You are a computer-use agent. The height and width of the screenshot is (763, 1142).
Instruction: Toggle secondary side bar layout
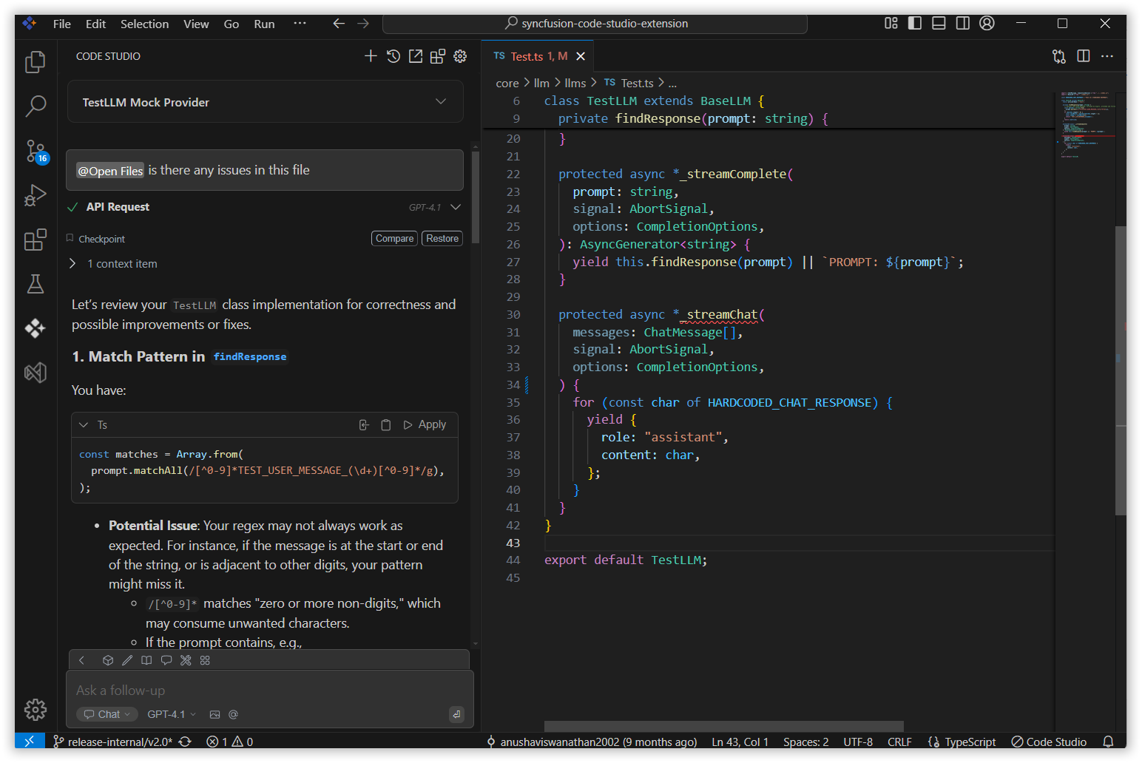tap(963, 24)
